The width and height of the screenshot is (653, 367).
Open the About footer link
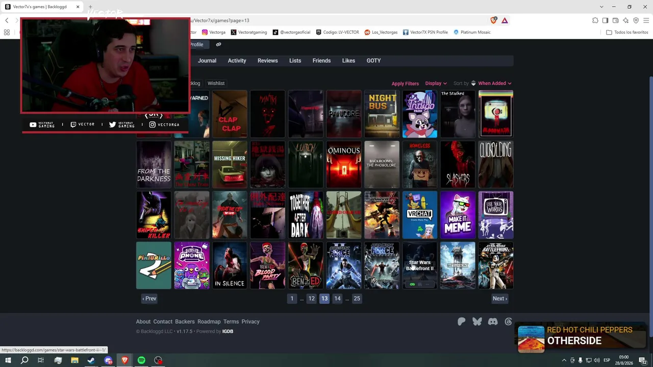(143, 322)
